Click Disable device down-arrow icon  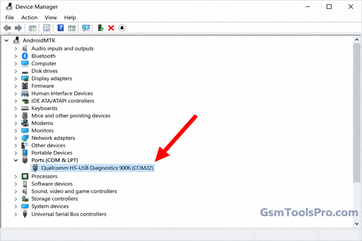(122, 28)
